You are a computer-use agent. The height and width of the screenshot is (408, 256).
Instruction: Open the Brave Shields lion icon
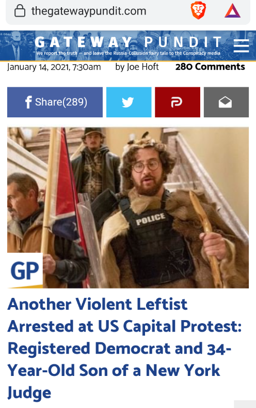(198, 11)
